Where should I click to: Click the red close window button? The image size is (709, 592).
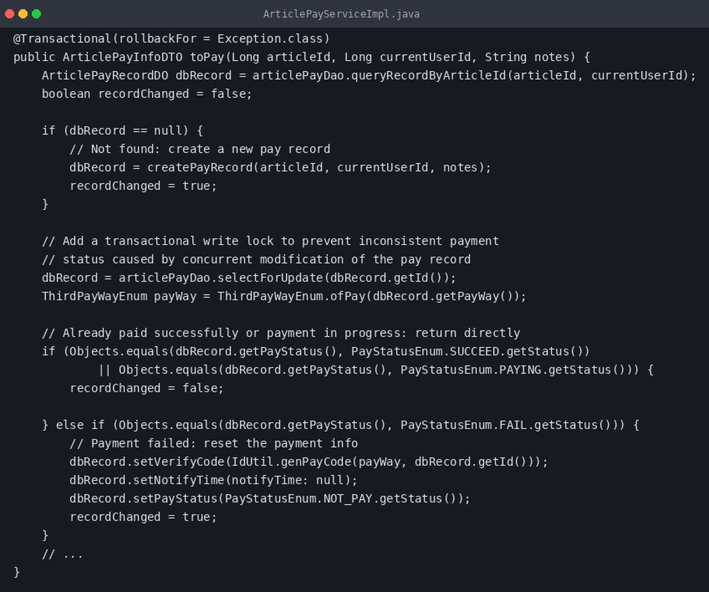point(10,14)
